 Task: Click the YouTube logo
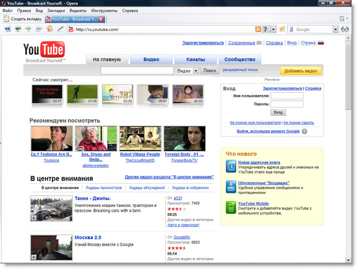click(44, 52)
